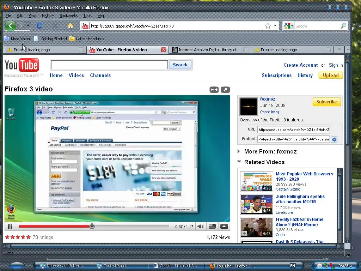Mute the video volume icon
This screenshot has width=361, height=271.
coord(201,226)
